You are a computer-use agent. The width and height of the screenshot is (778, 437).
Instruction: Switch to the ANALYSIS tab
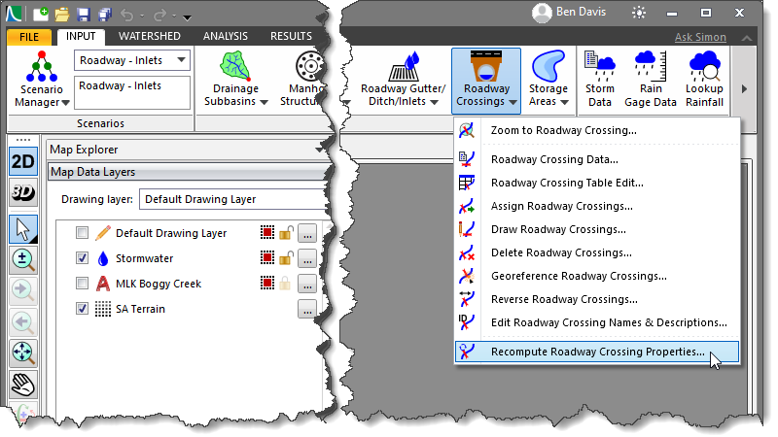pyautogui.click(x=226, y=36)
